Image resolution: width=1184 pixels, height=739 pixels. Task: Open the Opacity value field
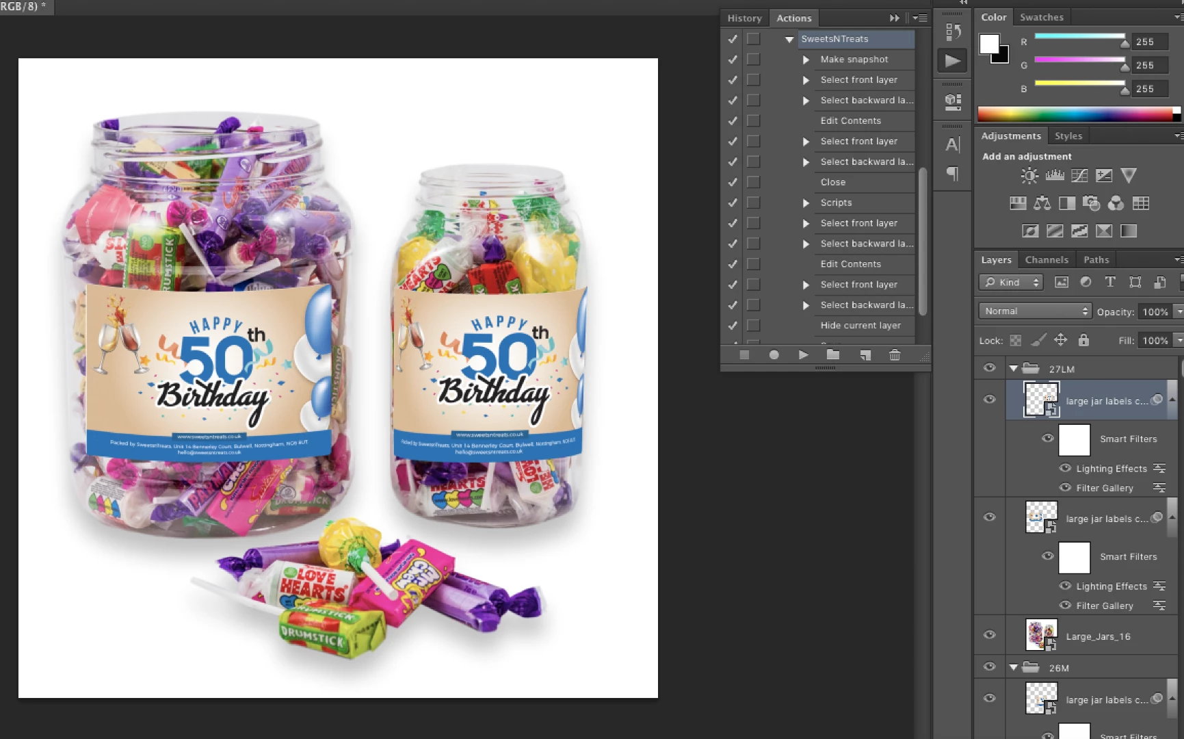coord(1156,311)
